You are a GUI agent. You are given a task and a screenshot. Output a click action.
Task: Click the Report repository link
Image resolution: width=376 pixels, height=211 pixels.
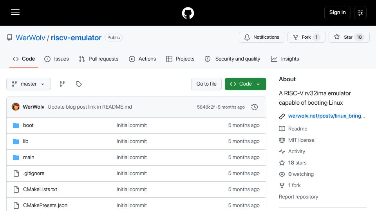(298, 197)
